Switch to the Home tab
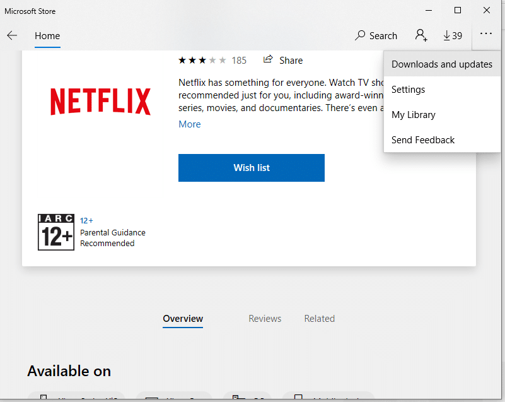 point(47,36)
